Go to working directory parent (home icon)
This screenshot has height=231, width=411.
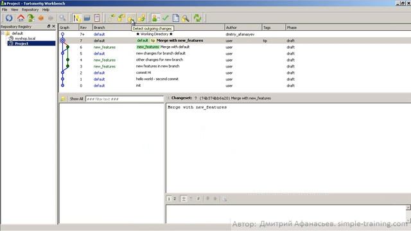point(21,18)
